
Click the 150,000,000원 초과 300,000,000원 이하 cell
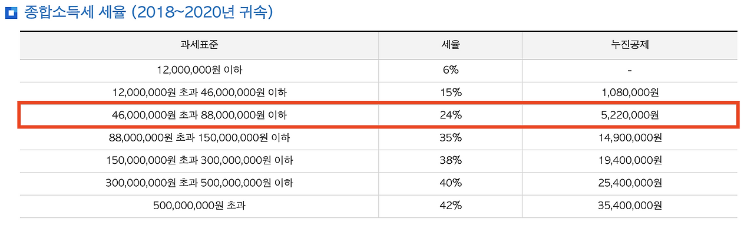[x=199, y=160]
